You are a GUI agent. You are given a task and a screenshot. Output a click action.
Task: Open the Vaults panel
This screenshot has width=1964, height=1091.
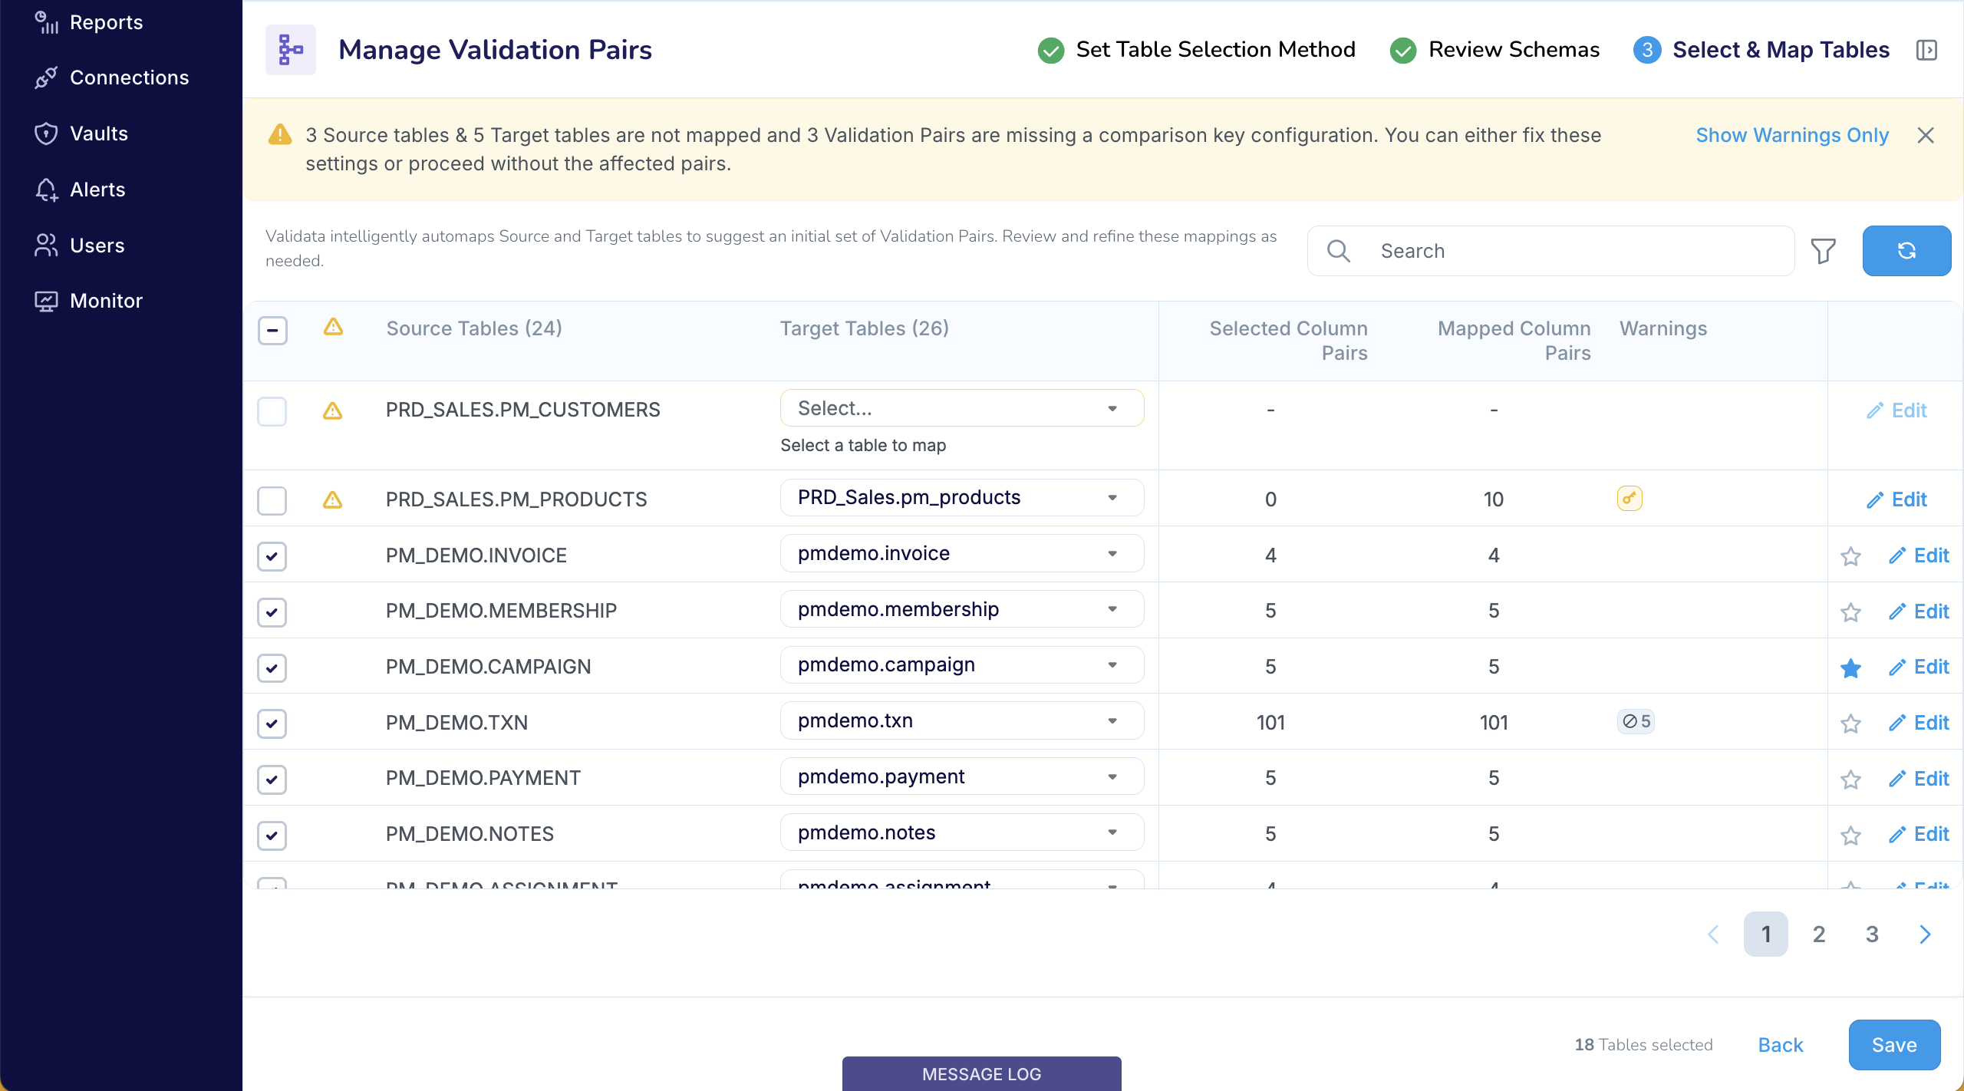99,133
